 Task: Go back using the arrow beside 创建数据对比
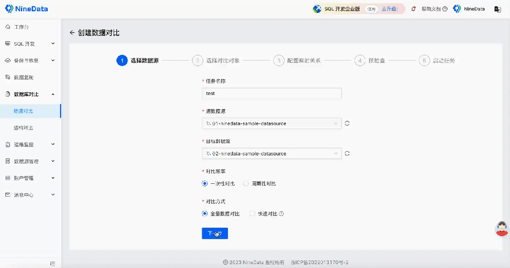(72, 33)
